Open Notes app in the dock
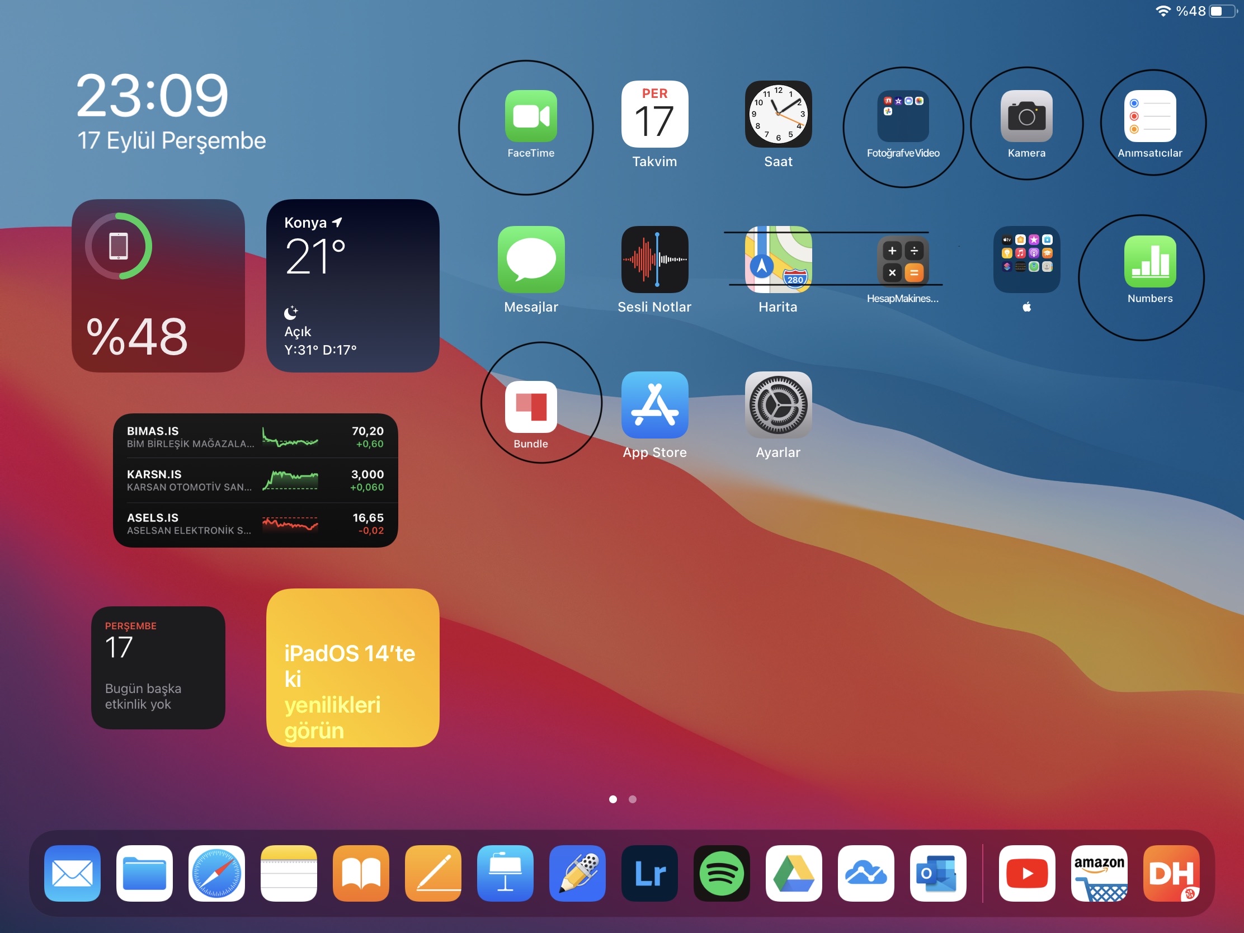The height and width of the screenshot is (933, 1244). tap(289, 873)
